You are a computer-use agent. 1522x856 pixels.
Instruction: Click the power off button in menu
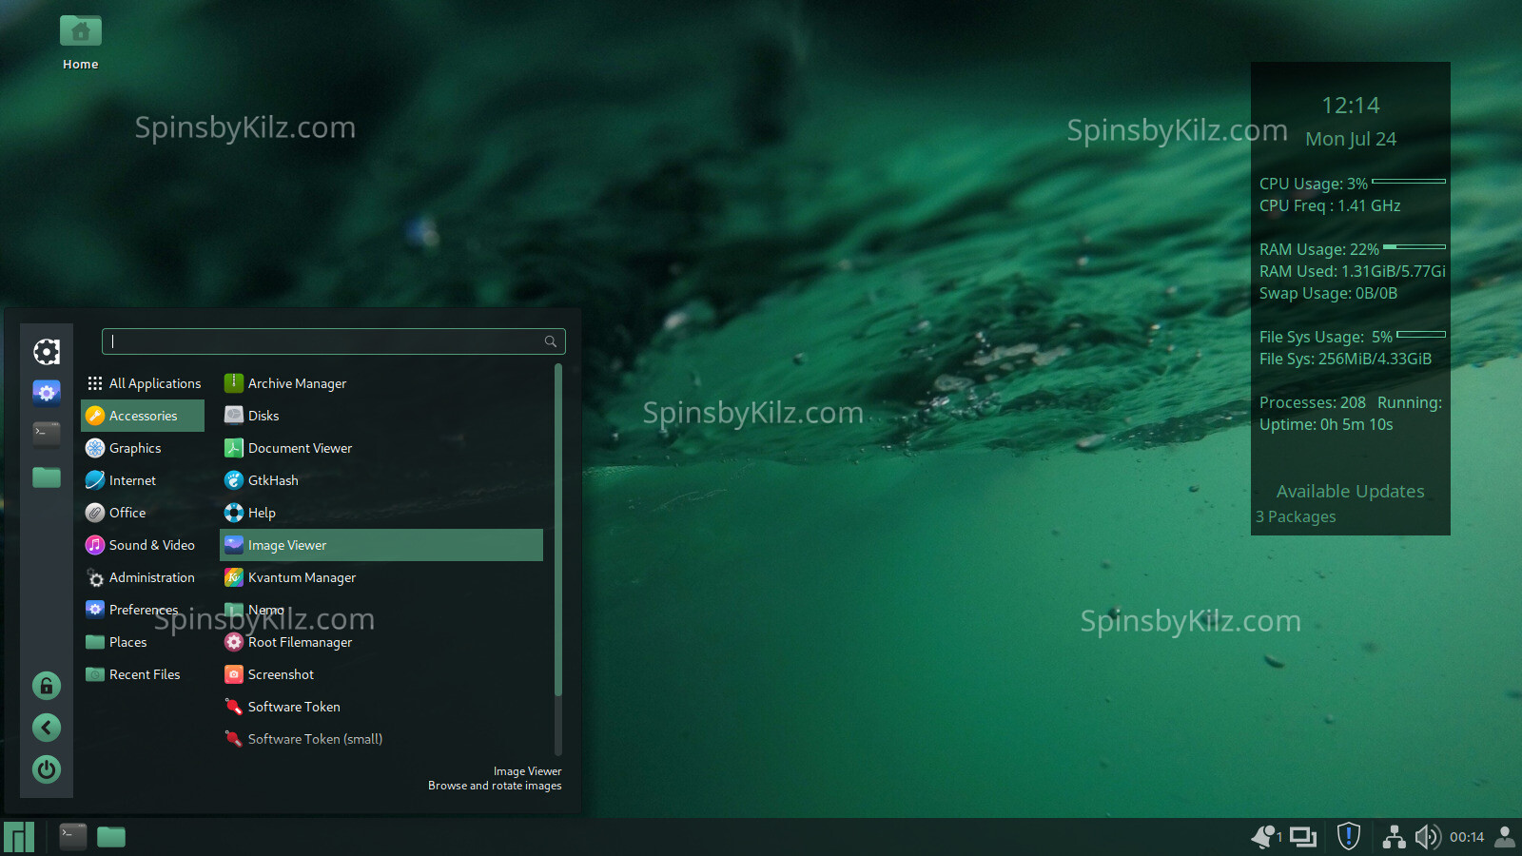point(47,769)
